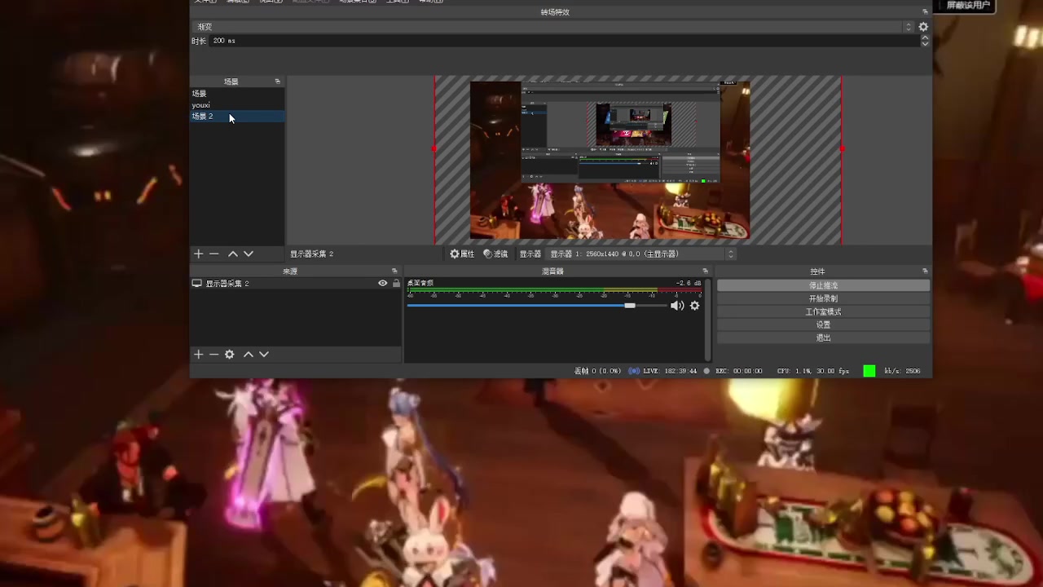Viewport: 1043px width, 587px height.
Task: Move scene down in scenes list
Action: pyautogui.click(x=249, y=254)
